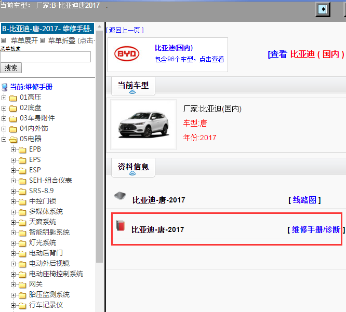This screenshot has width=346, height=312.
Task: Expand the 03车身附件 tree node
Action: coord(4,118)
